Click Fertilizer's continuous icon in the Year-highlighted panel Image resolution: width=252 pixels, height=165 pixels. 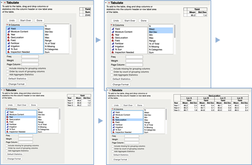pos(7,124)
